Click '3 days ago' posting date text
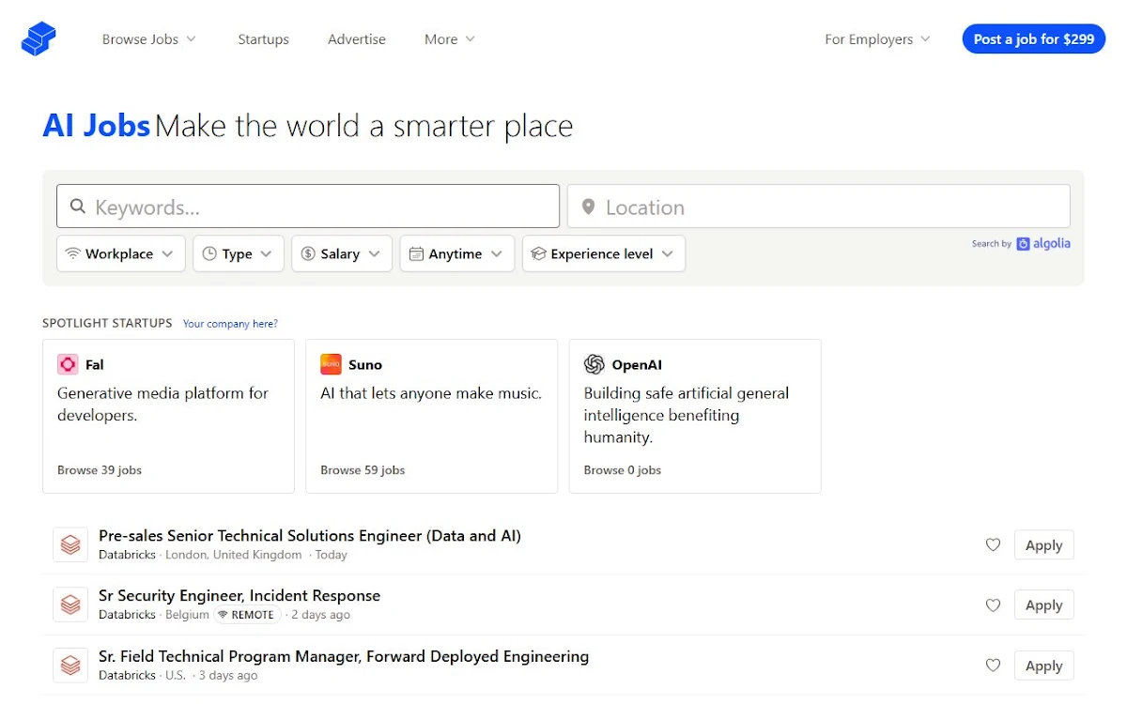 click(227, 675)
